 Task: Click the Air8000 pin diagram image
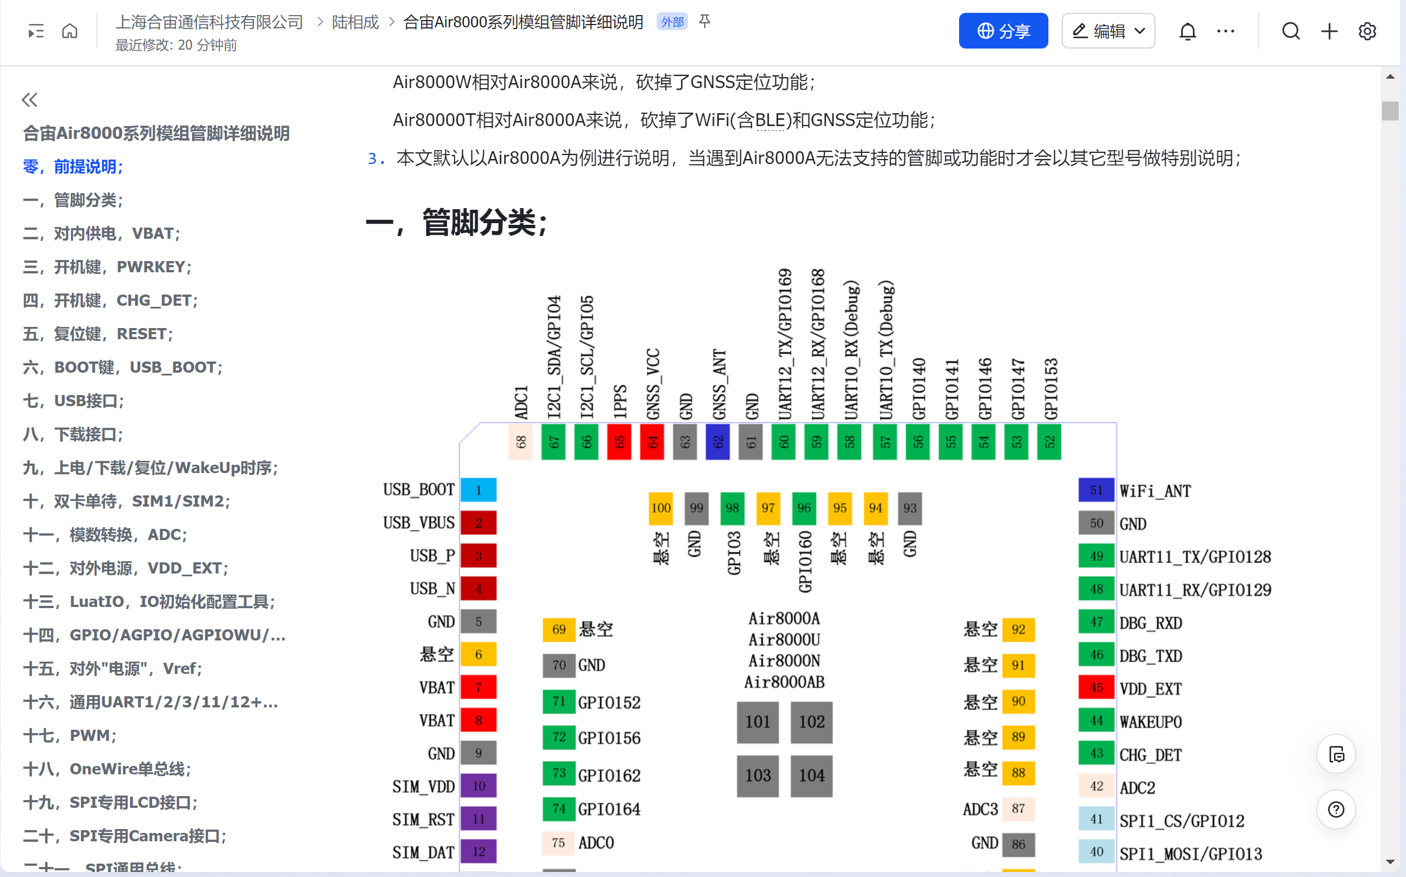[x=827, y=570]
